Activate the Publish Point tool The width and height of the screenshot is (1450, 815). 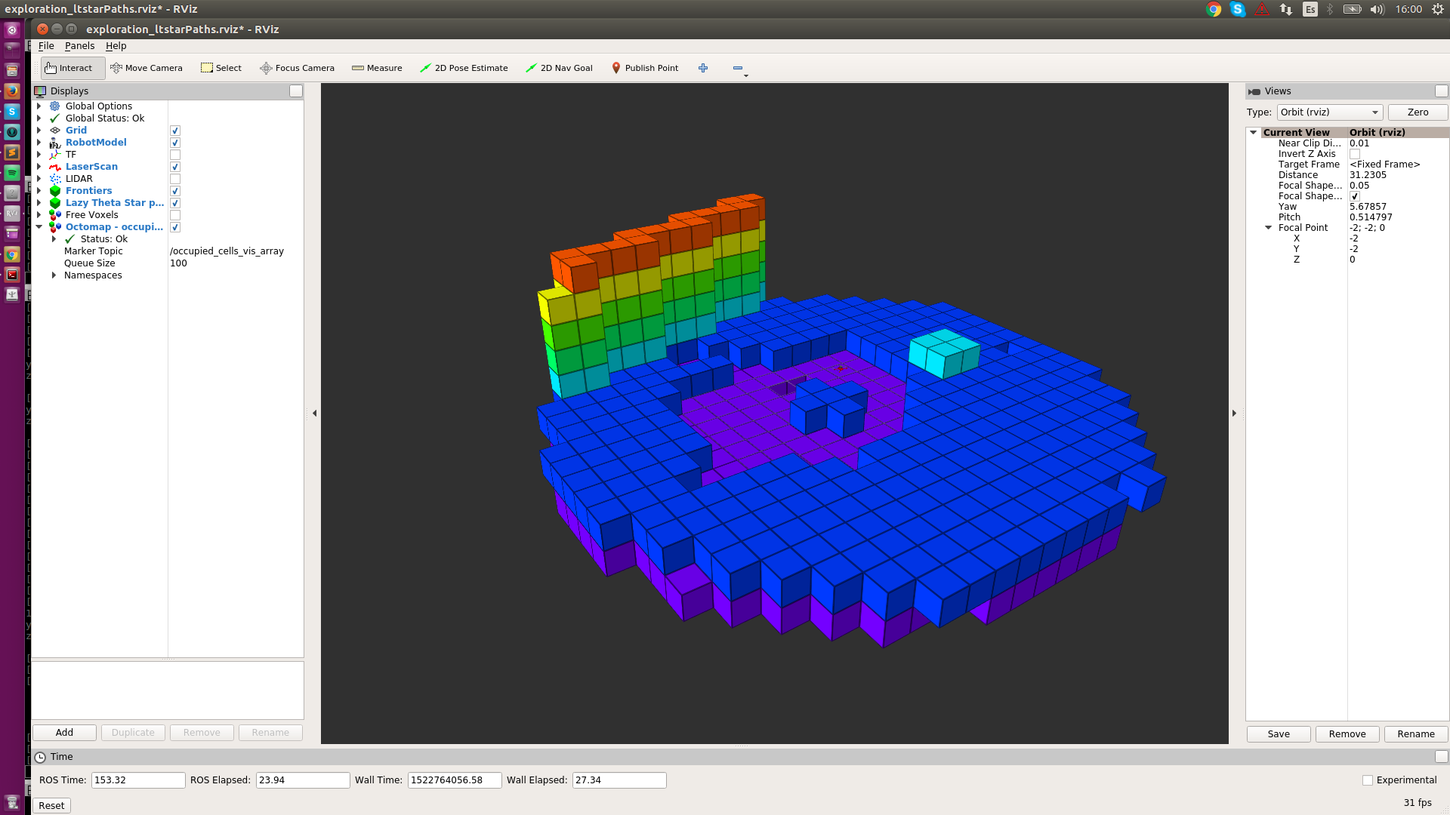[645, 68]
